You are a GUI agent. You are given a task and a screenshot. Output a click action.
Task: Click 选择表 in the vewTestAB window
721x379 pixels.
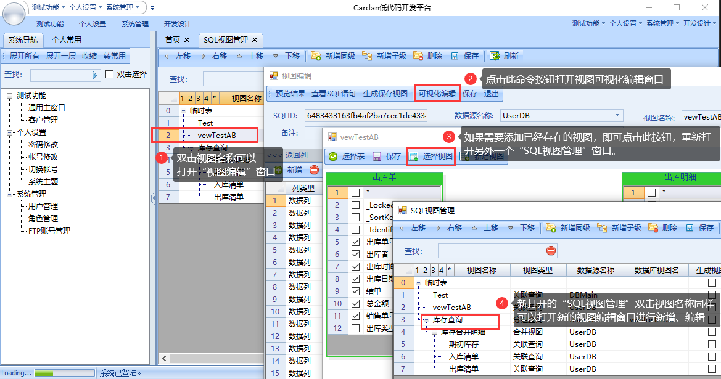[347, 157]
